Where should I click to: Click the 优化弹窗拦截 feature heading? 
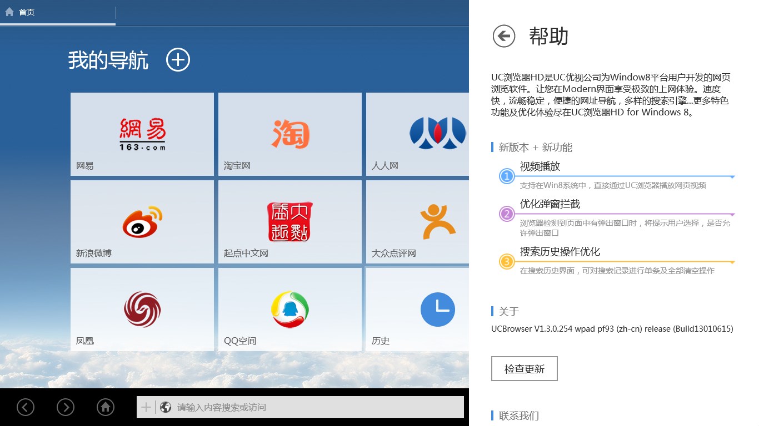(550, 204)
